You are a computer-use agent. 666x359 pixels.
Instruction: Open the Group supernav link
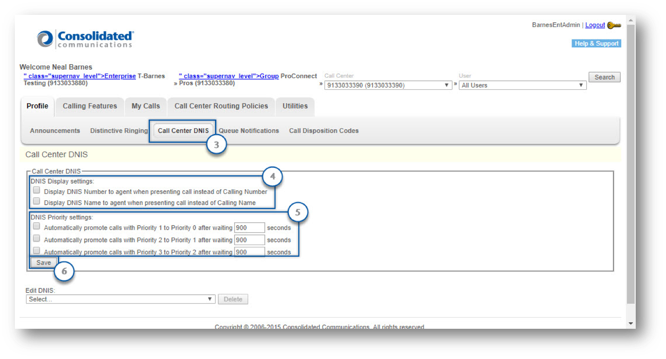(x=229, y=76)
